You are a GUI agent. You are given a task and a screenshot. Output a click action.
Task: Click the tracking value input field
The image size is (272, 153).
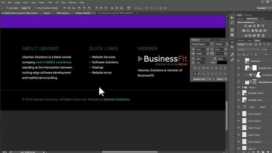click(x=219, y=54)
